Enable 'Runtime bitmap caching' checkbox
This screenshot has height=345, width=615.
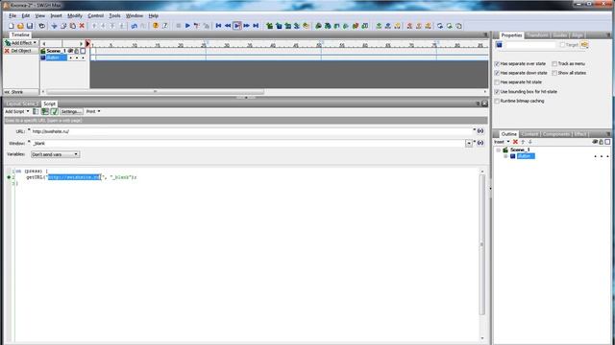pyautogui.click(x=497, y=101)
